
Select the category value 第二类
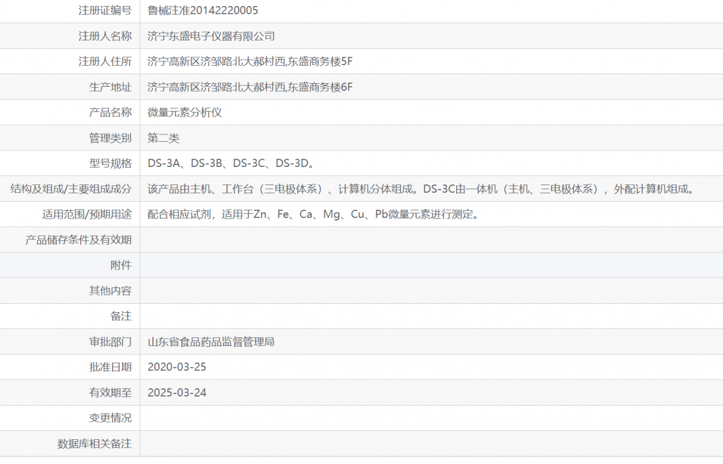pyautogui.click(x=164, y=138)
